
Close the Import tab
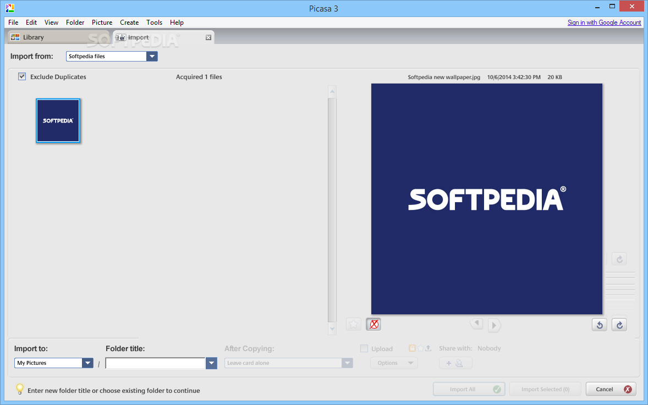tap(208, 37)
